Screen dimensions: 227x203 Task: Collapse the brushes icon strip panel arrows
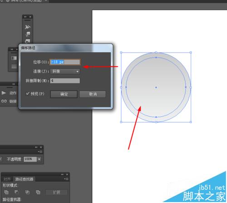(x=25, y=17)
